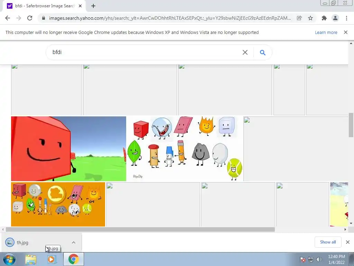
Task: Clear the bfdi search query
Action: pyautogui.click(x=245, y=52)
